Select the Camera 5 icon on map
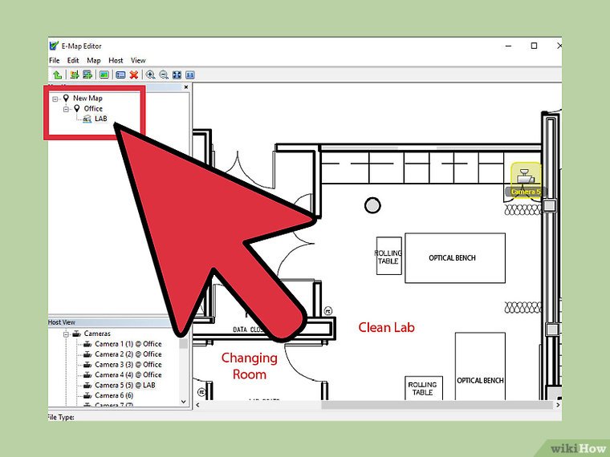The image size is (610, 457). 525,176
